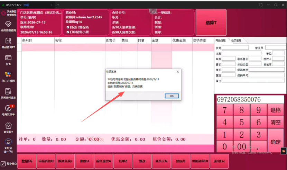287x170 pixels.
Task: Click the 赠送 button
Action: tap(142, 161)
